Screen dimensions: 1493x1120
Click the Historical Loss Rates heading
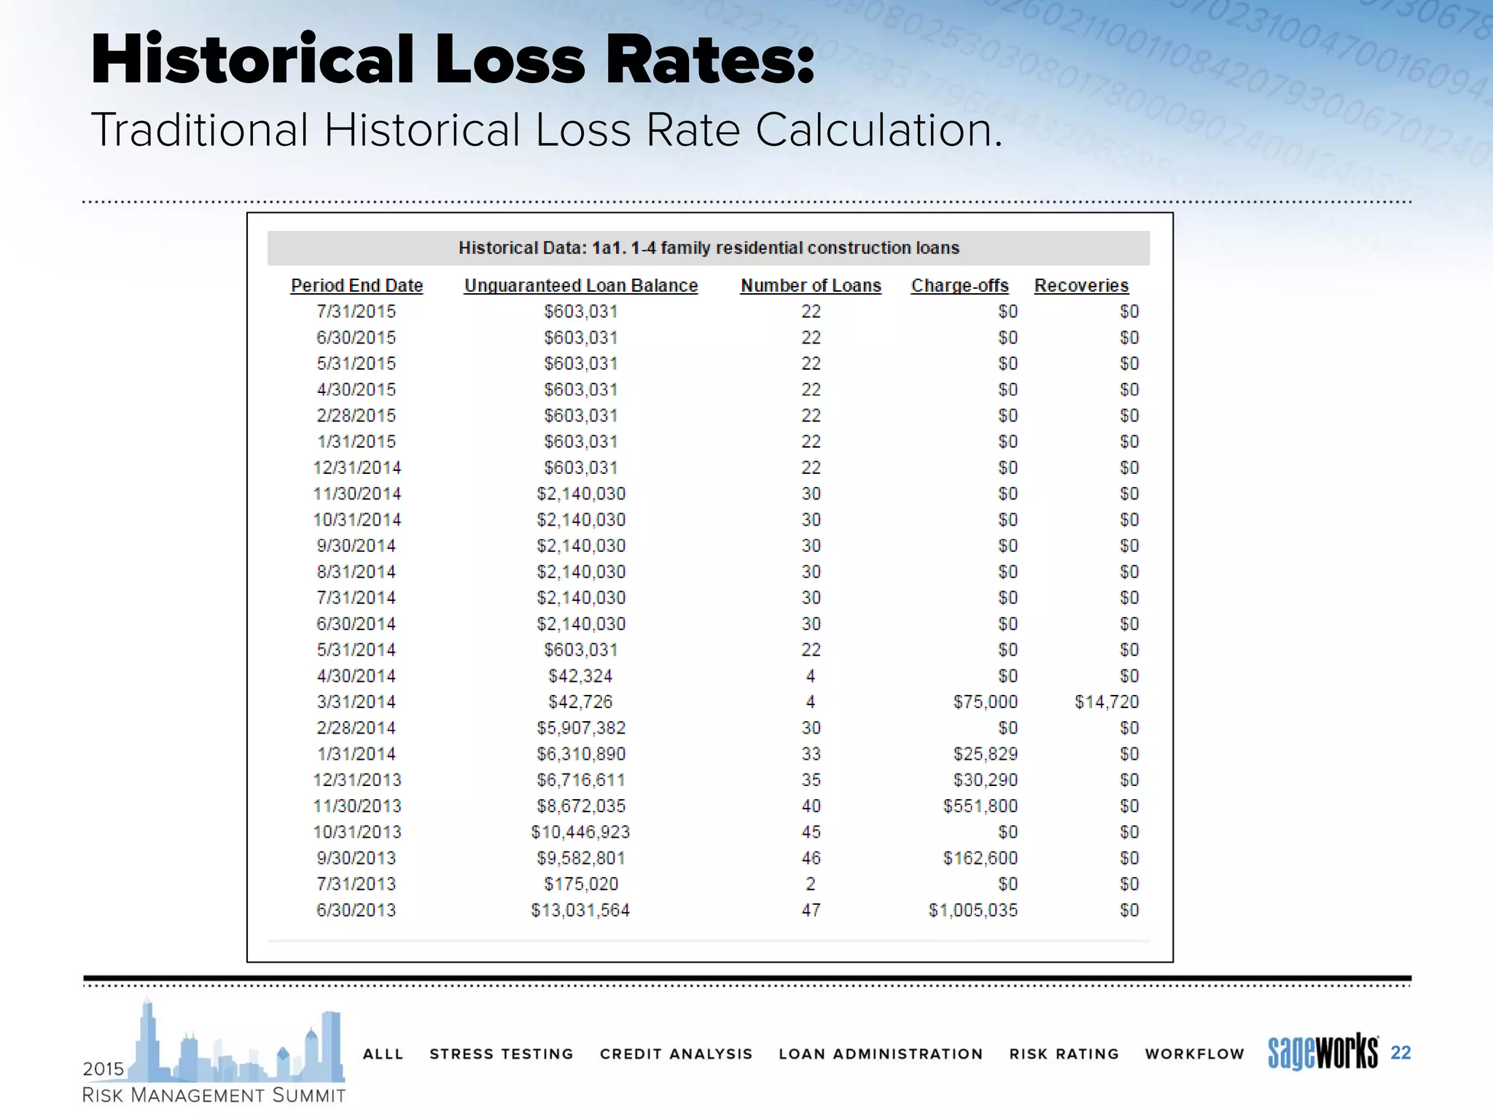click(x=452, y=60)
